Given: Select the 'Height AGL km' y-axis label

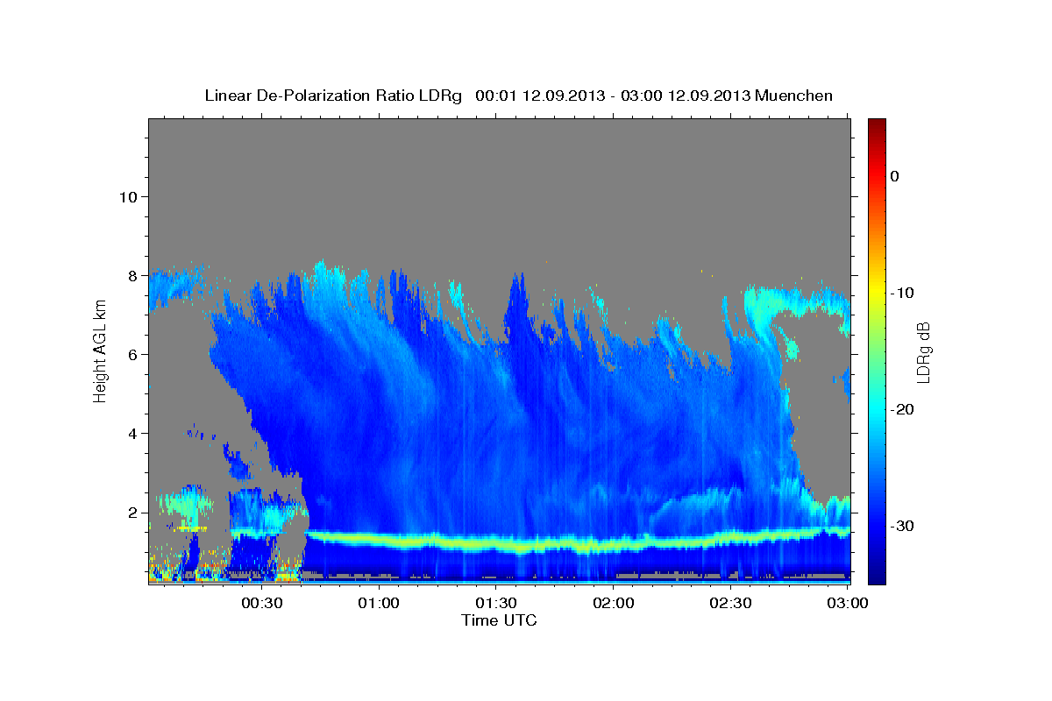Looking at the screenshot, I should [x=100, y=350].
